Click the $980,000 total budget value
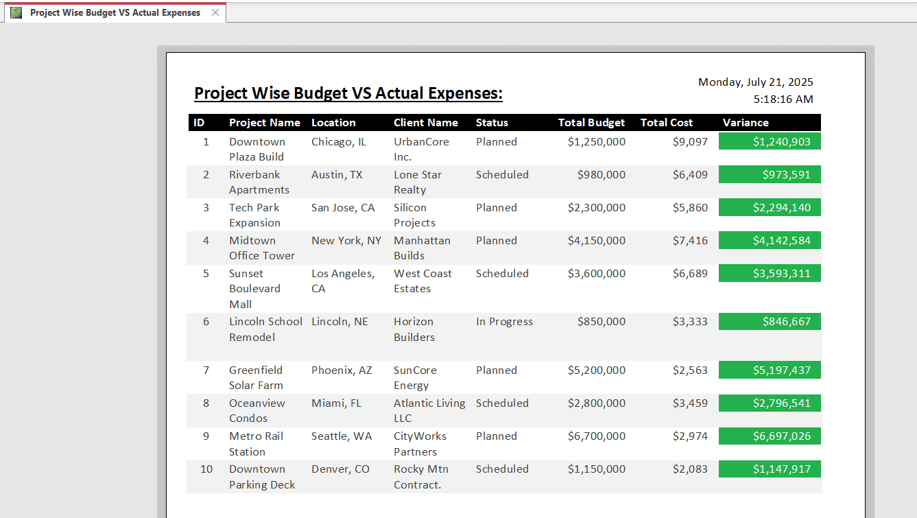Image resolution: width=917 pixels, height=518 pixels. (602, 175)
